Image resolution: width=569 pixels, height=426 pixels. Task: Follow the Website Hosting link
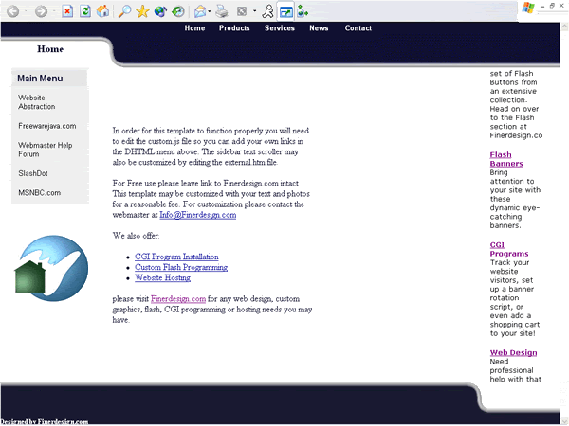(x=162, y=277)
